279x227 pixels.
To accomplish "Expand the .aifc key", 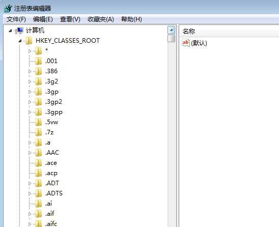I will coord(30,224).
